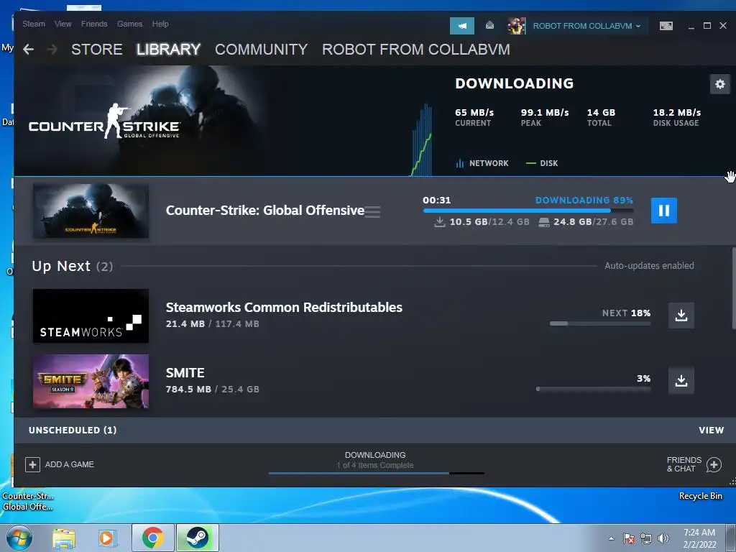Click Auto-updates enabled text
Screen dimensions: 736x552
click(649, 266)
